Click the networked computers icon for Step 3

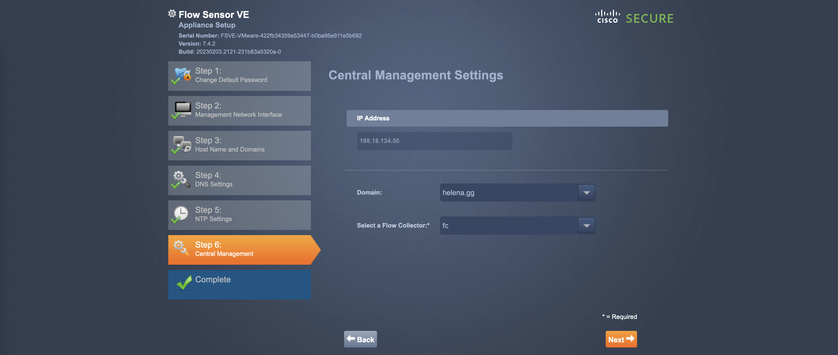[181, 145]
